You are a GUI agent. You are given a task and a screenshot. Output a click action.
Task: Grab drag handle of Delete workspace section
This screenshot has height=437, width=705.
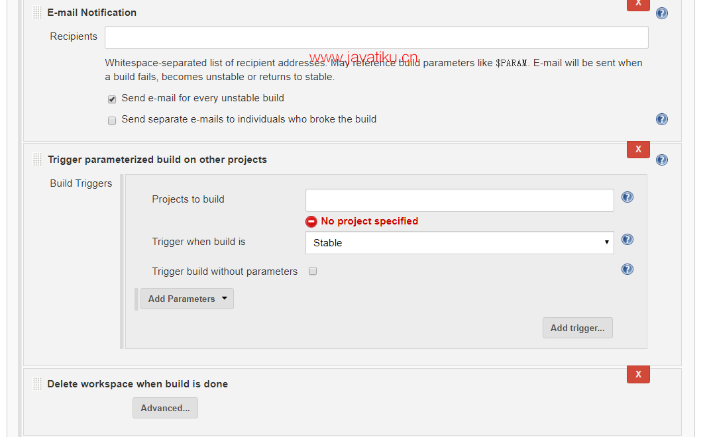click(37, 383)
